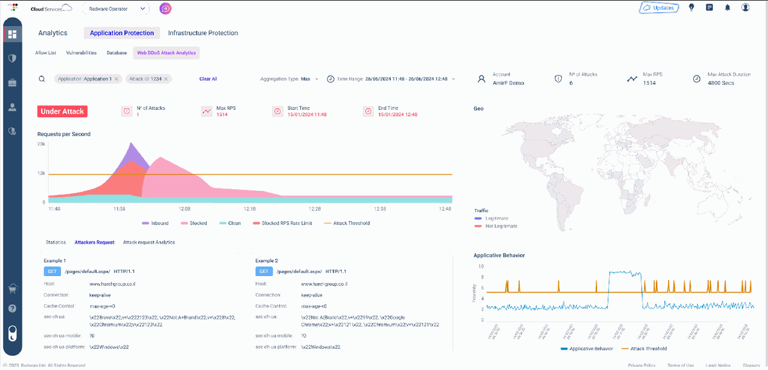This screenshot has height=370, width=768.
Task: Click the Clear All link
Action: tap(208, 79)
